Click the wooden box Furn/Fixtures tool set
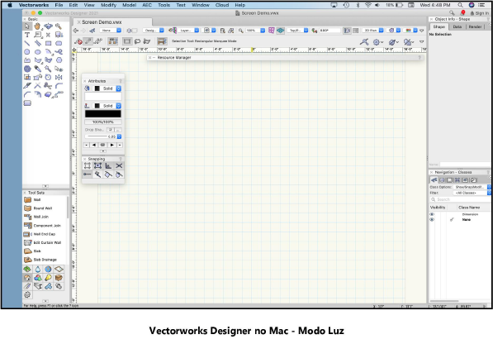This screenshot has height=344, width=493. coord(59,278)
